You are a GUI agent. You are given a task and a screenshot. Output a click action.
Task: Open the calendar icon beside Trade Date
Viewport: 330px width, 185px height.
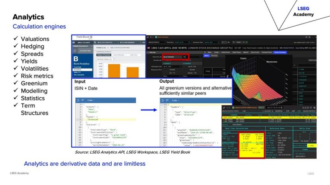point(189,42)
